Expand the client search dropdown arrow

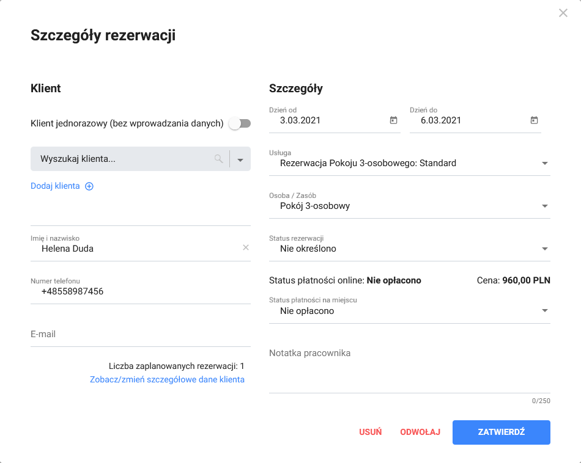[x=240, y=159]
